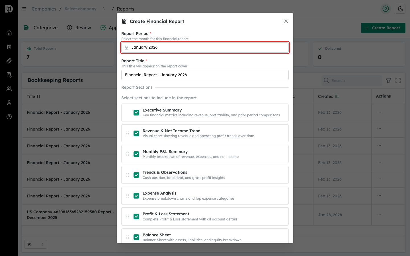This screenshot has width=410, height=256.
Task: Open the Companies breadcrumb menu
Action: (x=44, y=9)
